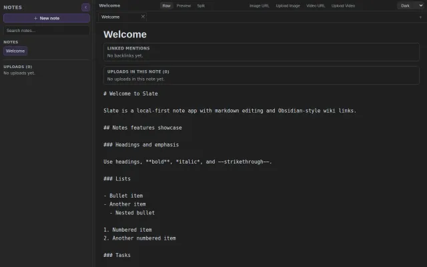Viewport: 427px width, 267px height.
Task: Open the Dark theme dropdown
Action: (411, 5)
